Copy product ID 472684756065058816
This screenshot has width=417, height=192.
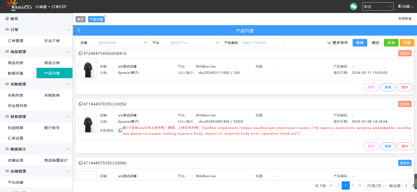81,53
